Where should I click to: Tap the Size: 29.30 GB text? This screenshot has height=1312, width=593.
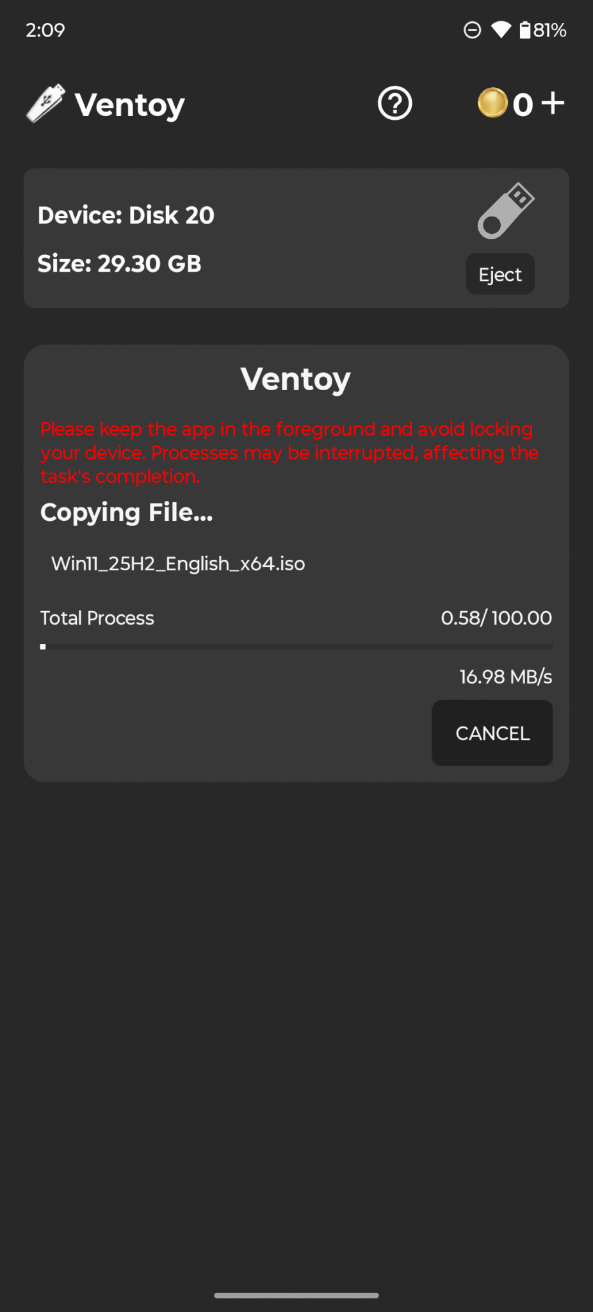(120, 263)
